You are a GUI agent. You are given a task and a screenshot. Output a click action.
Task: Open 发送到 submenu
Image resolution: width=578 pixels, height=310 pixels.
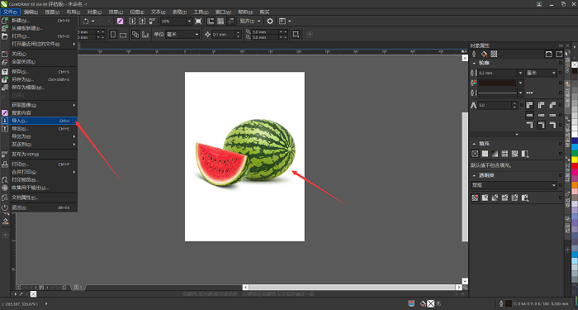coord(39,145)
